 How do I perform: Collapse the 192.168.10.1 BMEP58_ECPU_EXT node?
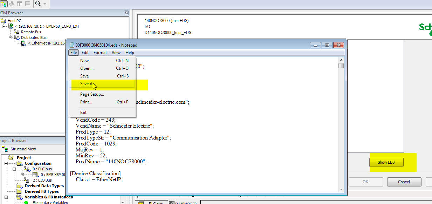click(x=4, y=26)
